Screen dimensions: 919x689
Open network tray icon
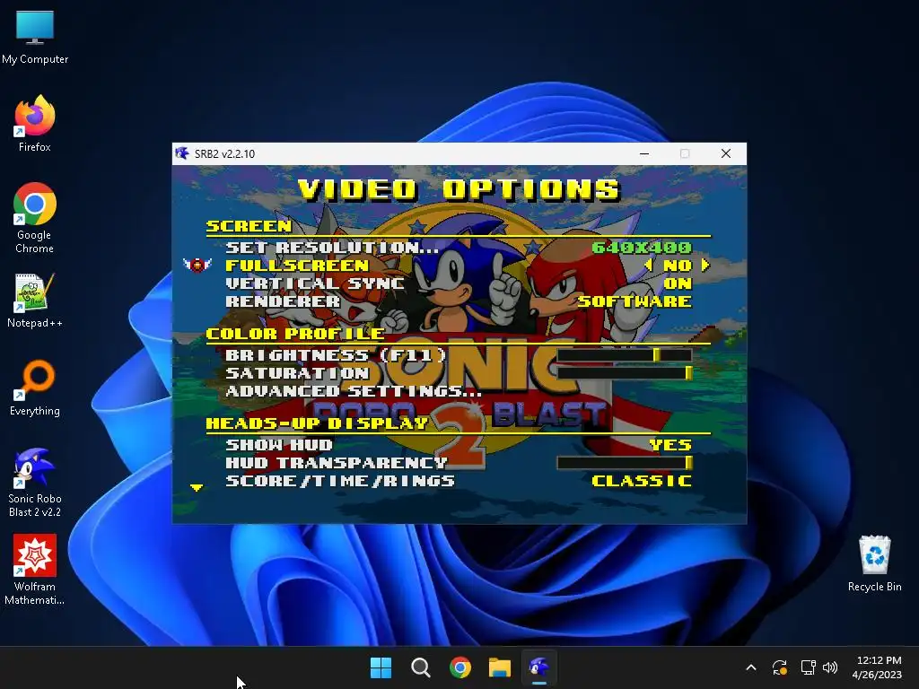809,667
